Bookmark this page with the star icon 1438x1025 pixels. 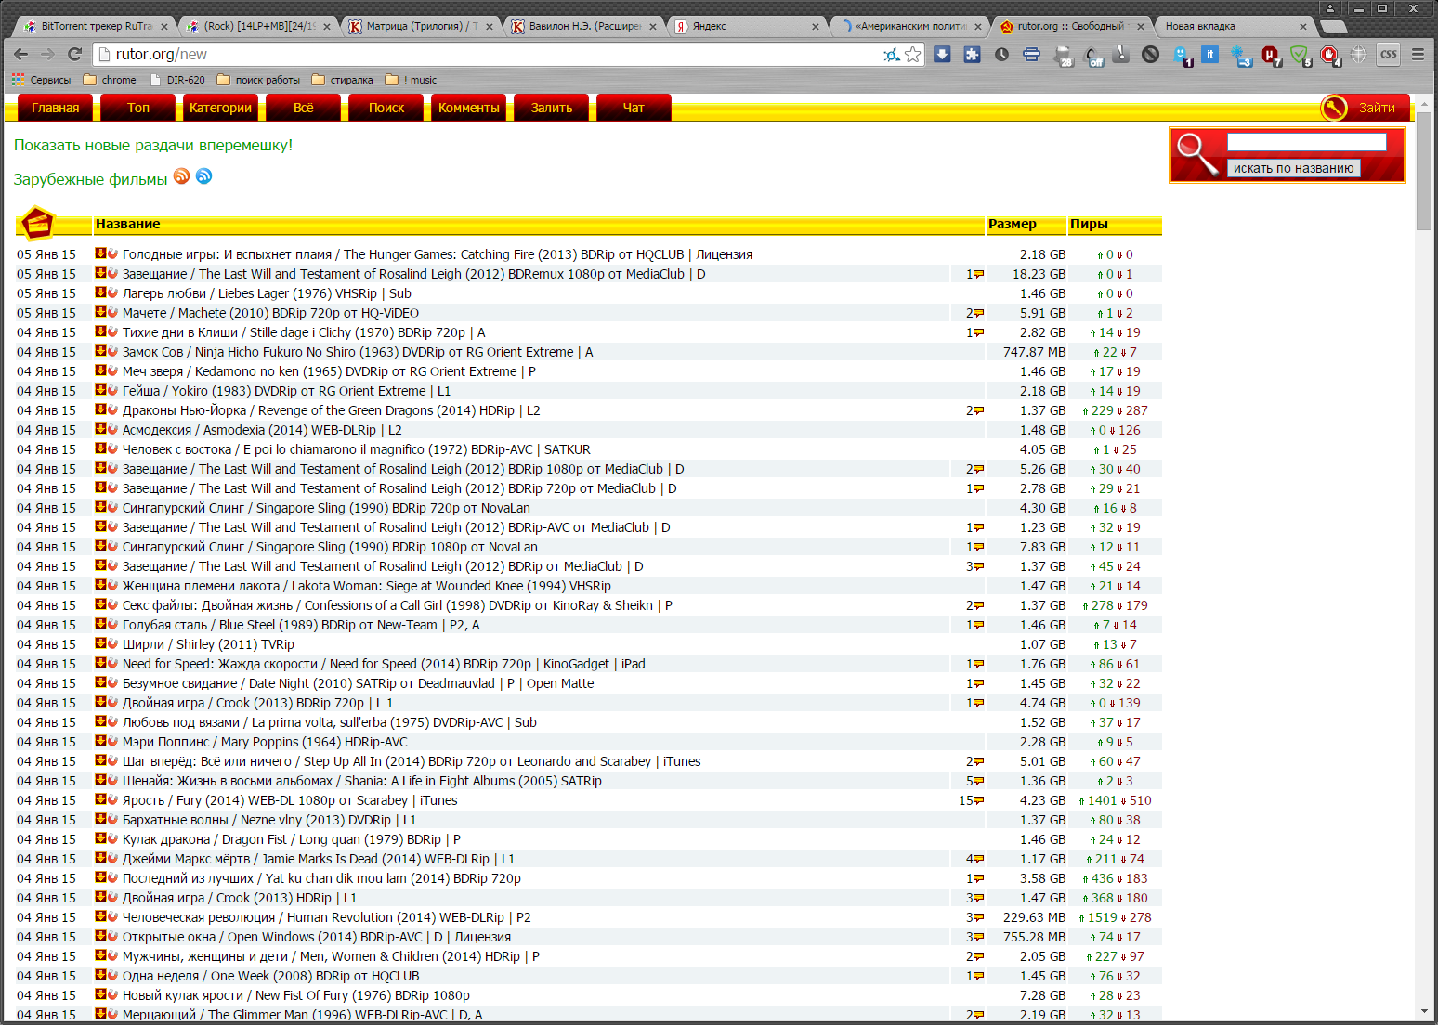913,55
